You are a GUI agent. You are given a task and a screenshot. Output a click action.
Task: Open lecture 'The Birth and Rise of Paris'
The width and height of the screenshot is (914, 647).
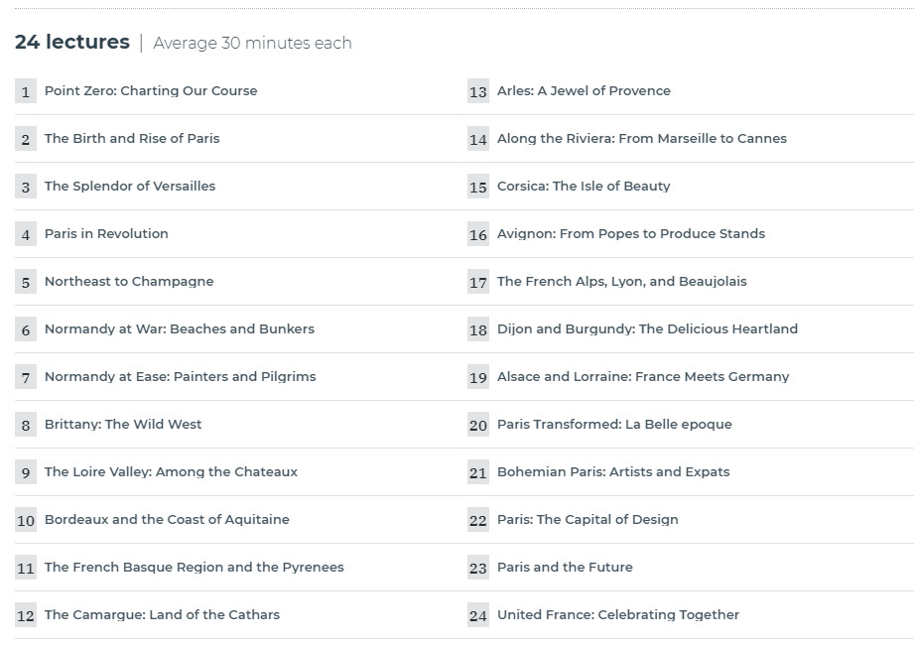pos(132,139)
